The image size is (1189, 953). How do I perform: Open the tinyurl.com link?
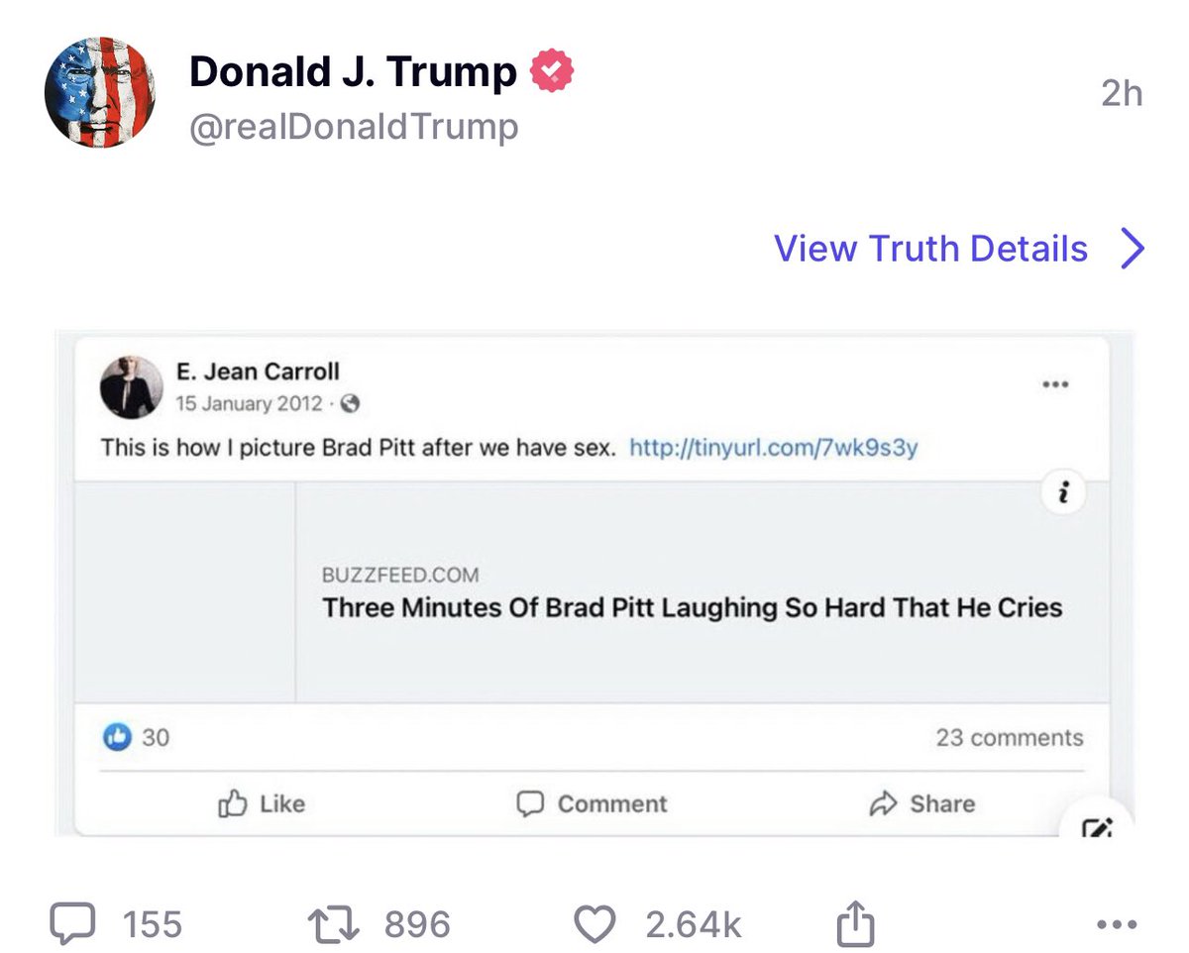coord(773,448)
